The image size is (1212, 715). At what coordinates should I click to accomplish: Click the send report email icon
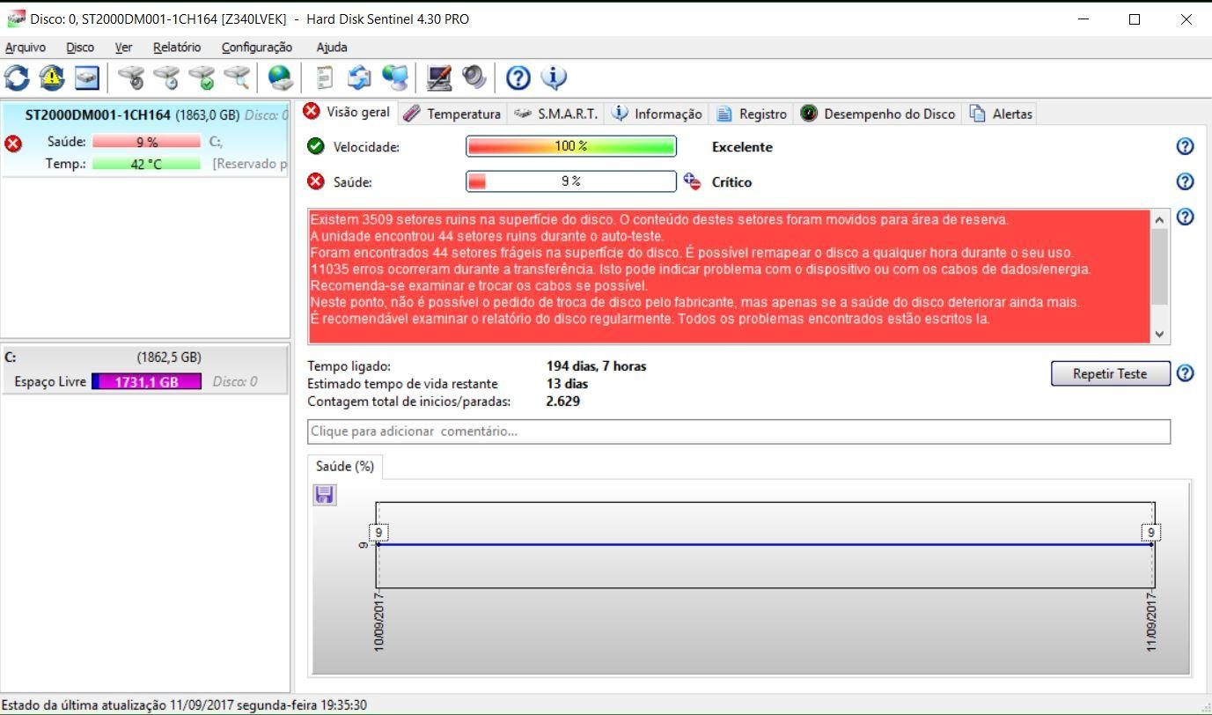tap(359, 78)
